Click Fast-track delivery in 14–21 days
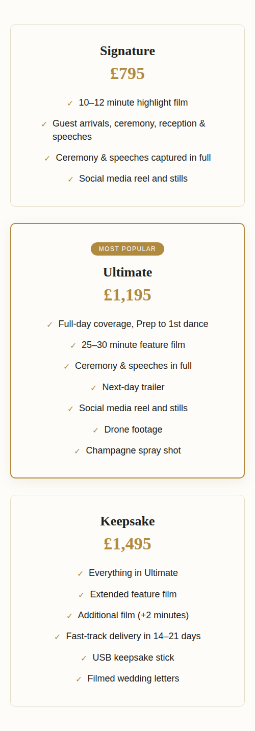 click(x=133, y=636)
